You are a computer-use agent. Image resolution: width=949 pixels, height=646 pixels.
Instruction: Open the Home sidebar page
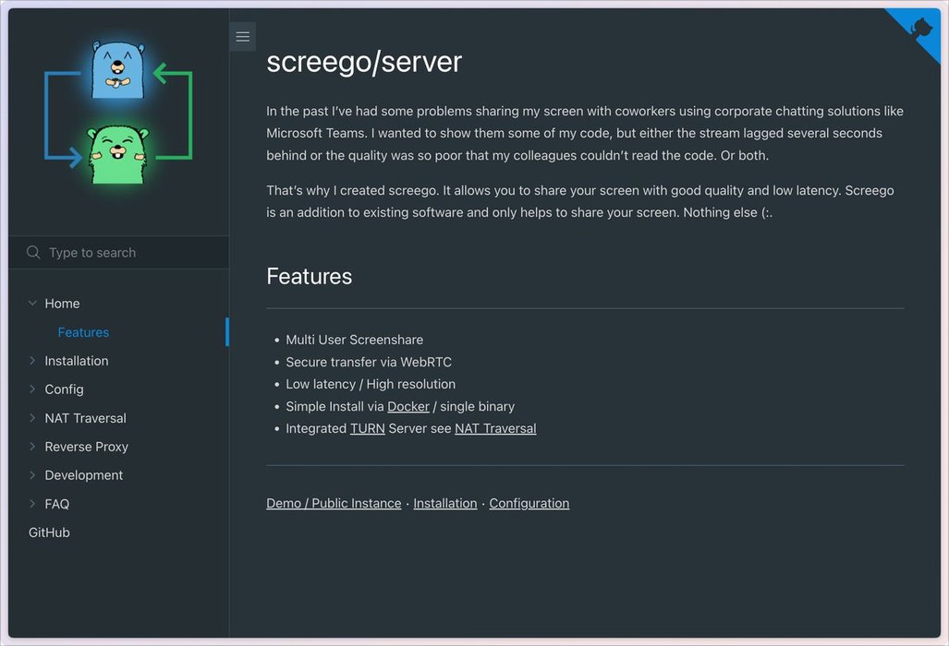tap(62, 304)
